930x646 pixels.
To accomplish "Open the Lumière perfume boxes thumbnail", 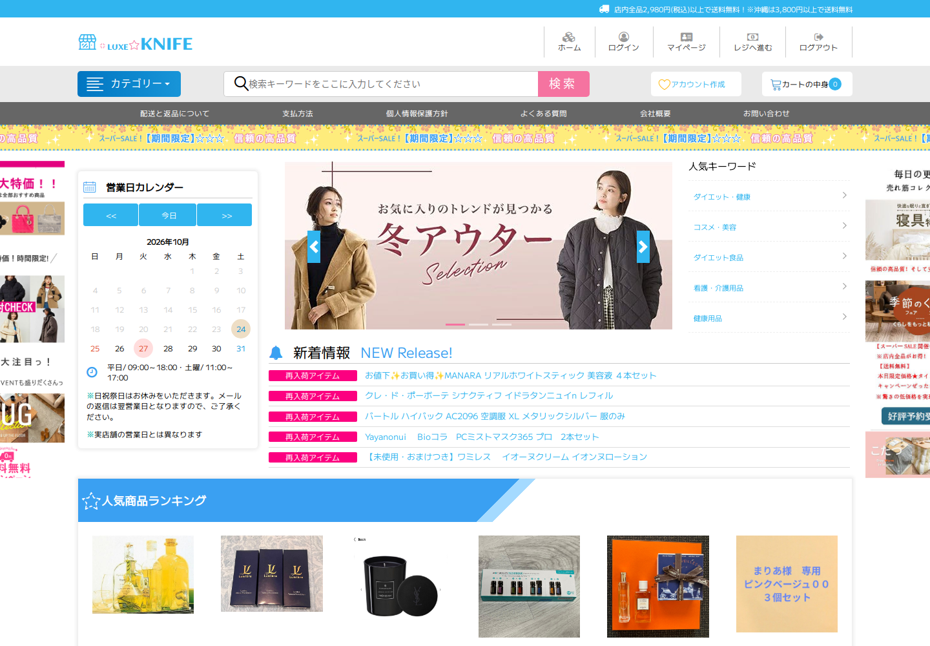I will click(x=272, y=574).
